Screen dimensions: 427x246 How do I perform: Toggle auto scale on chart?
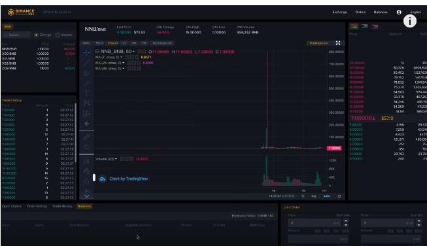tap(327, 196)
